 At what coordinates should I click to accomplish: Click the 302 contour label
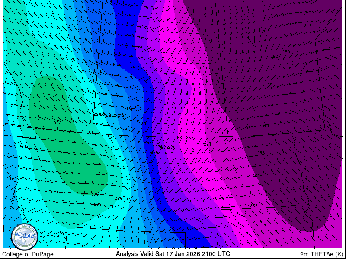point(58,123)
